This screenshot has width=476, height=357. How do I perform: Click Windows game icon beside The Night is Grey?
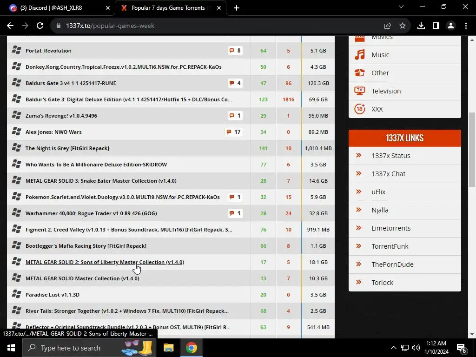[16, 147]
